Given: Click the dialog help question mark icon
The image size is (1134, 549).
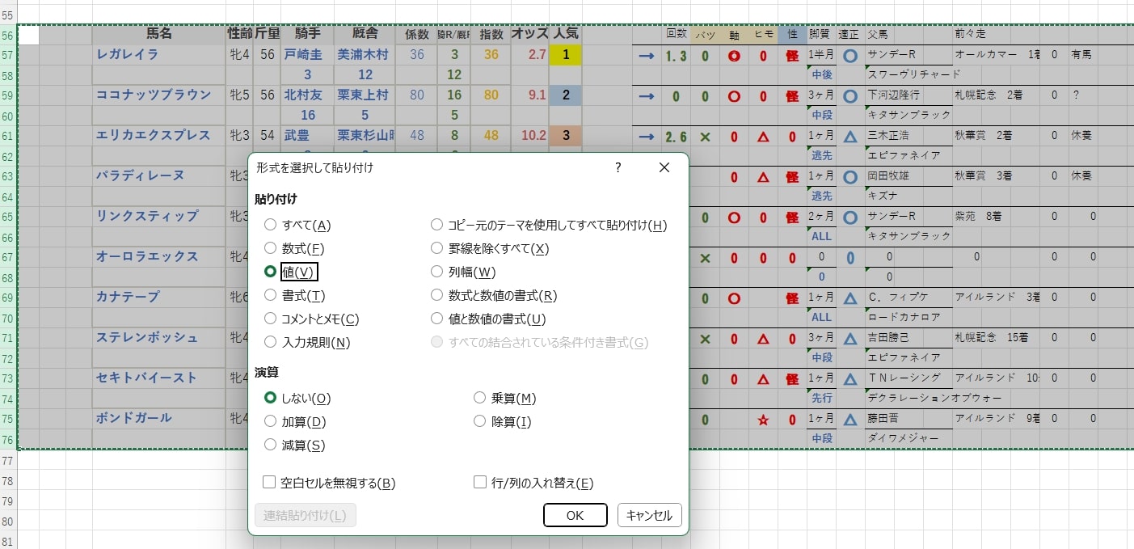Looking at the screenshot, I should (618, 167).
